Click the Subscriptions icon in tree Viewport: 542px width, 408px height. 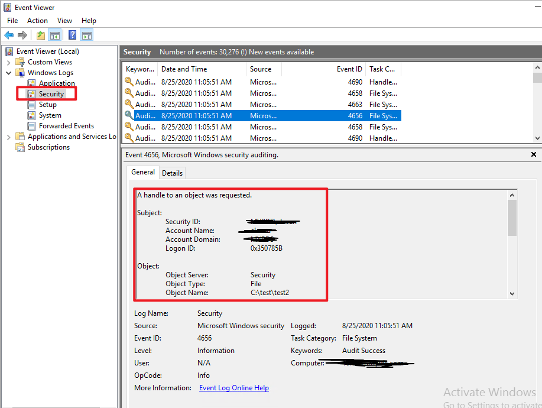click(21, 147)
